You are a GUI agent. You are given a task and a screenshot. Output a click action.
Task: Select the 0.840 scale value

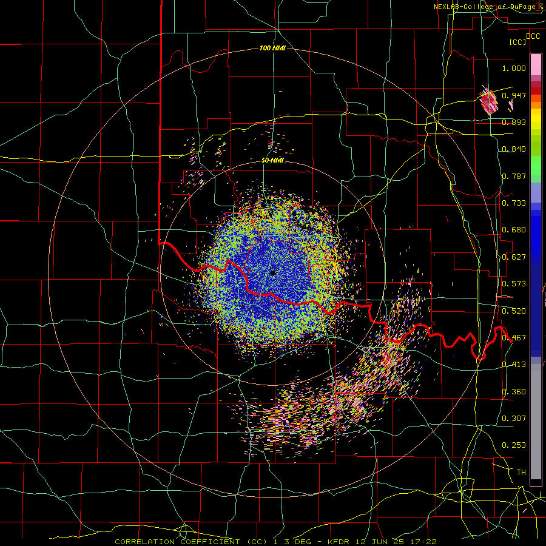click(514, 149)
